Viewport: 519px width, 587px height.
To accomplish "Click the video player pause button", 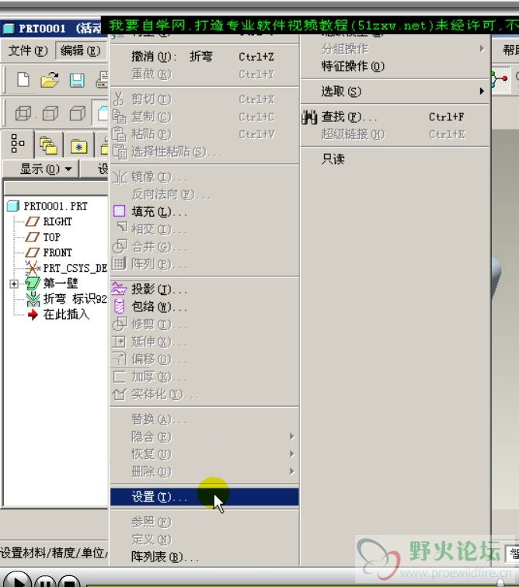I will (x=45, y=581).
